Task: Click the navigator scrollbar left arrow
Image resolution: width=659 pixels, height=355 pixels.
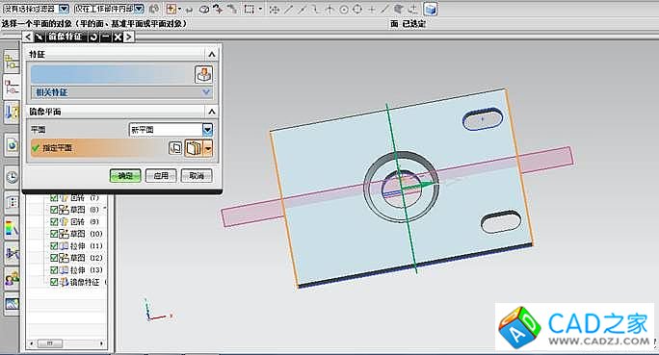Action: (32, 343)
